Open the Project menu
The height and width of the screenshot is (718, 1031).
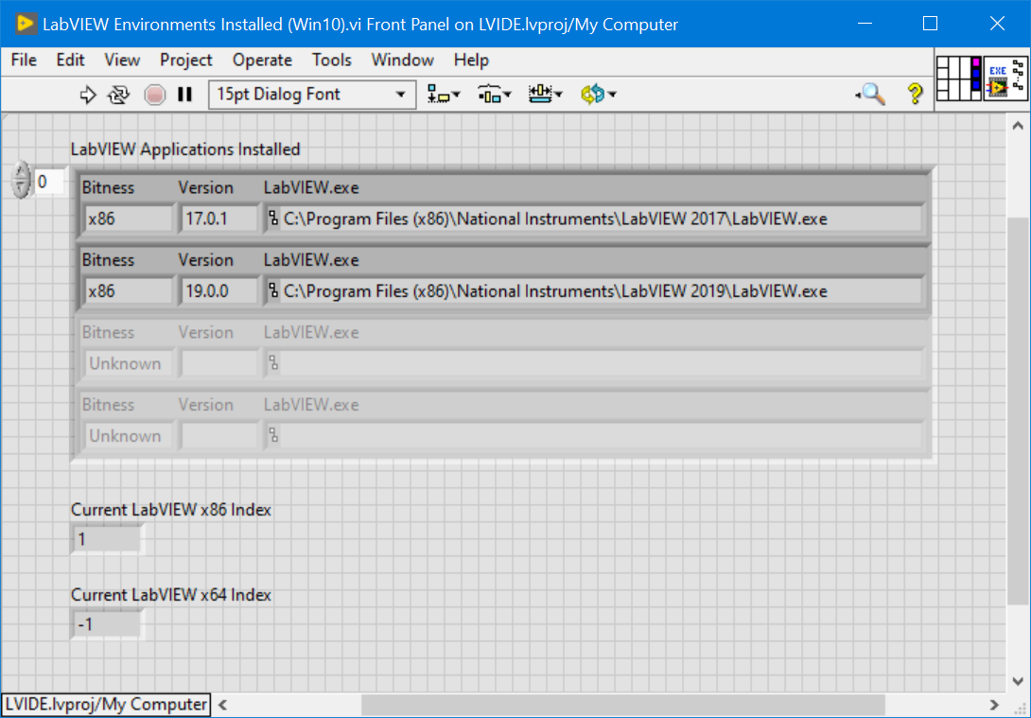[185, 60]
